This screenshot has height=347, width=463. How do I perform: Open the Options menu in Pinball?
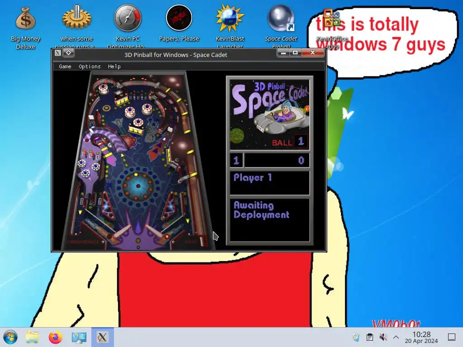[90, 66]
